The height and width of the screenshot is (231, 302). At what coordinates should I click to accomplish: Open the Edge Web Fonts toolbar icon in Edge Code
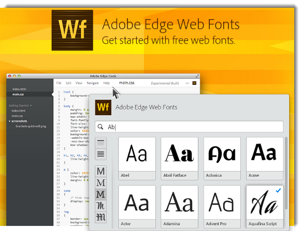pos(194,83)
